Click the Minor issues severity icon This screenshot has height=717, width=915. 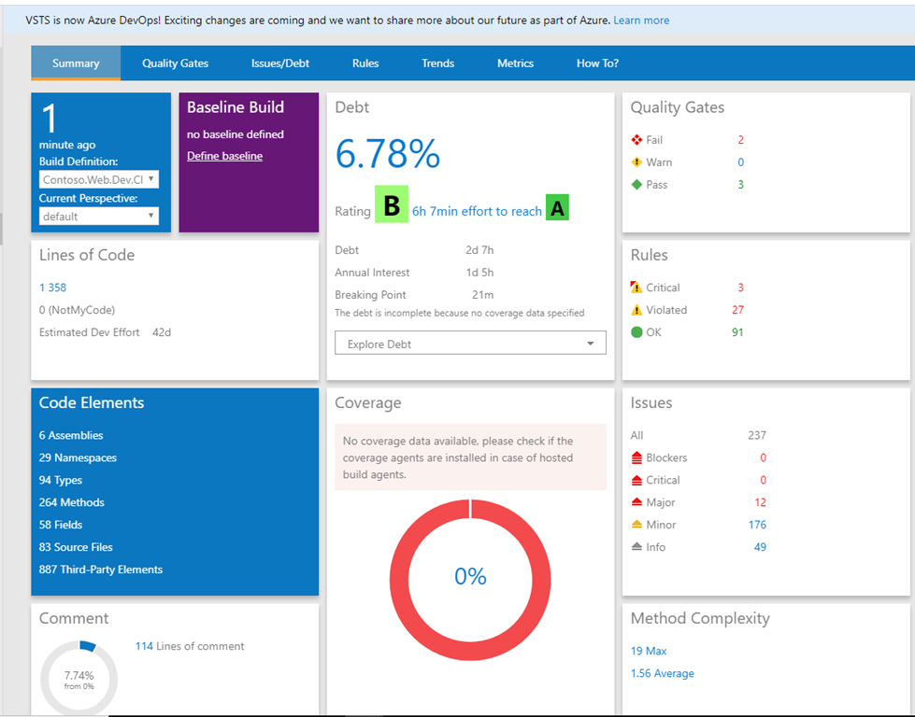637,525
